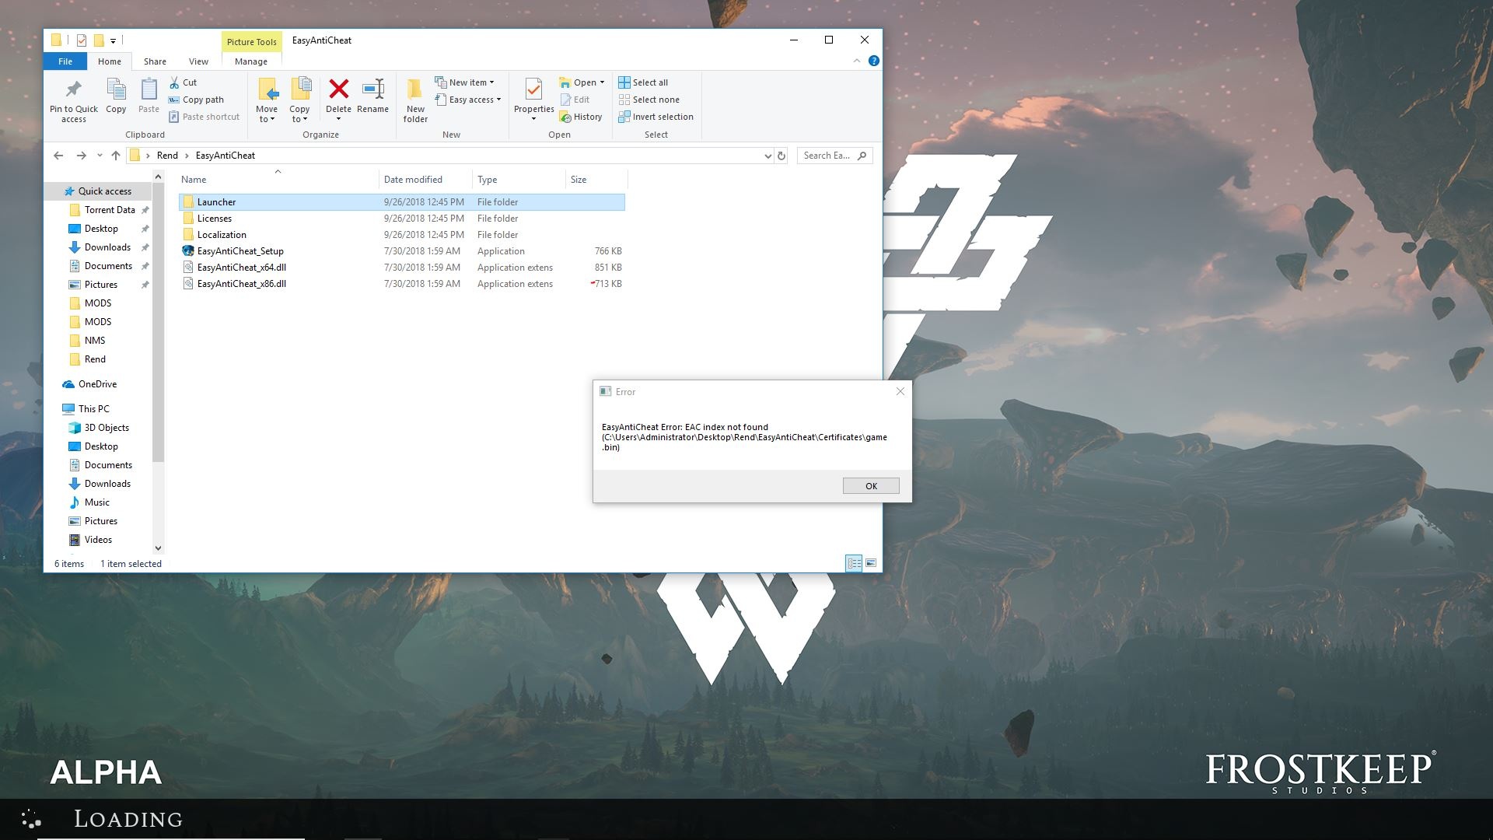Collapse the ribbon with the chevron

click(x=857, y=61)
